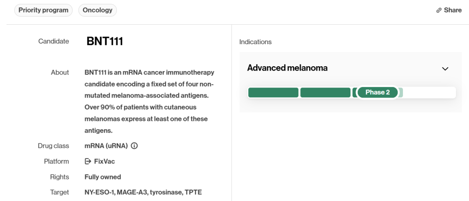Click the arrow icon before FixVac

(88, 161)
